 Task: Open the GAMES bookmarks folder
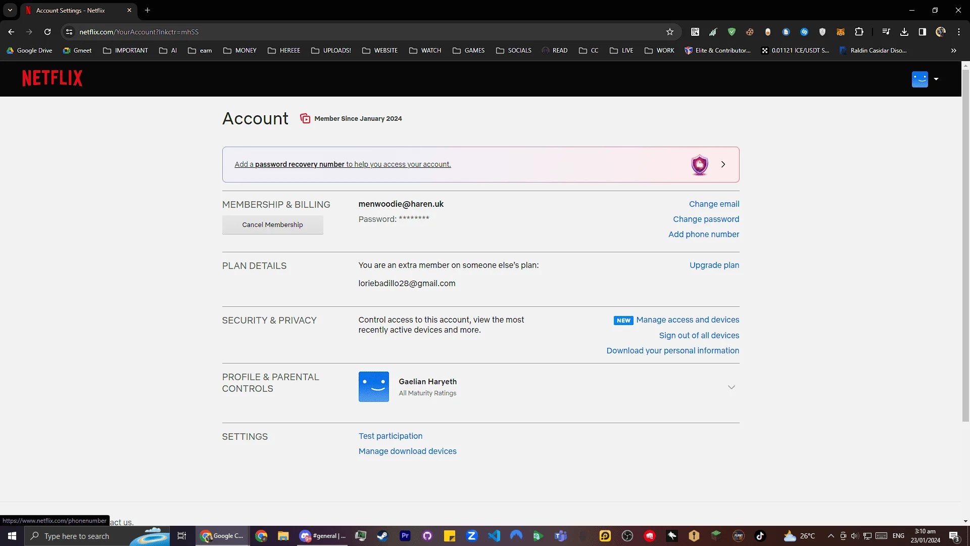[468, 51]
